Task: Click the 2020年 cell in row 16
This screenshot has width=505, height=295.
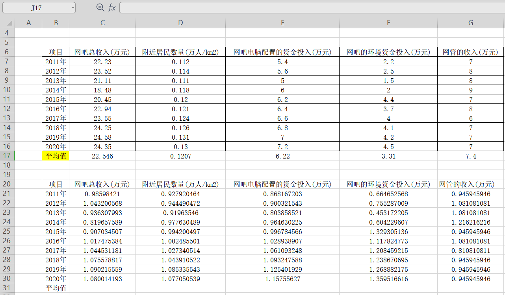Action: 56,146
